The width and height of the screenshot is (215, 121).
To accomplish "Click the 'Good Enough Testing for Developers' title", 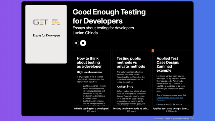I will [109, 16].
